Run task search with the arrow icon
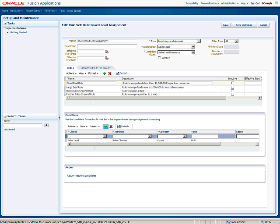Screen dimensions: 280x224 (46, 125)
